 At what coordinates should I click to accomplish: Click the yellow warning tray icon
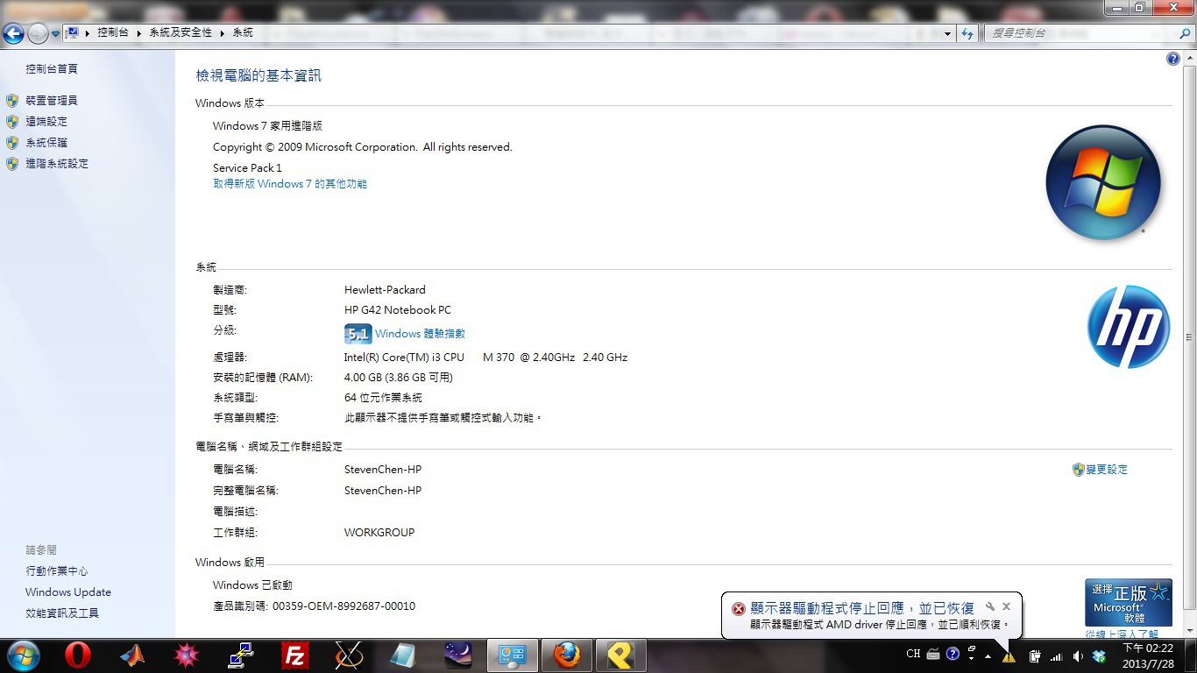pyautogui.click(x=1009, y=655)
